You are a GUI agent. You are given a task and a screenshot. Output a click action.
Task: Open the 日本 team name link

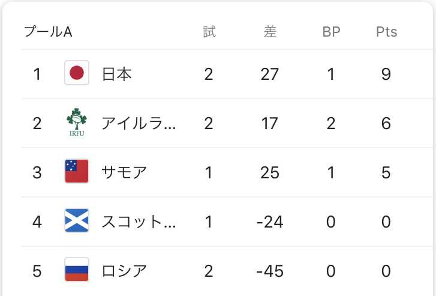[x=117, y=74]
